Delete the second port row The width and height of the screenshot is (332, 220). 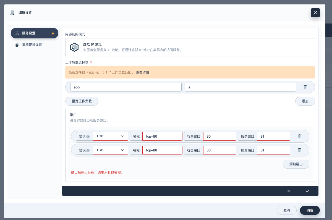pyautogui.click(x=299, y=150)
